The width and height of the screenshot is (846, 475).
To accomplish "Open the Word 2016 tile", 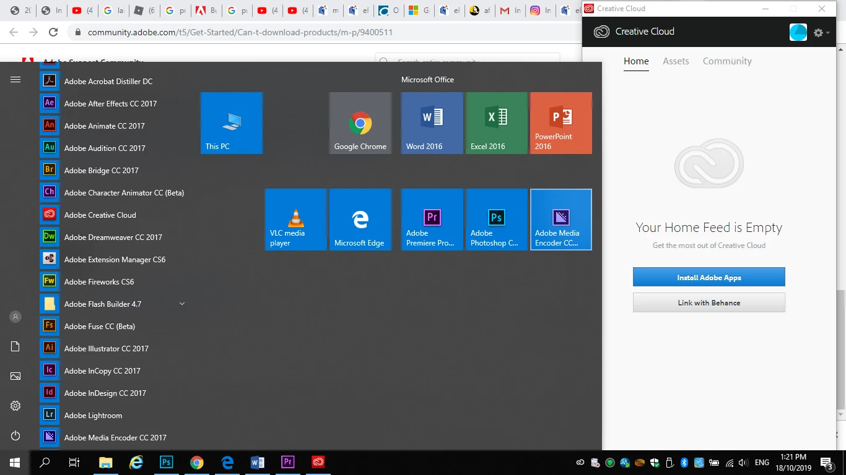I will point(432,123).
